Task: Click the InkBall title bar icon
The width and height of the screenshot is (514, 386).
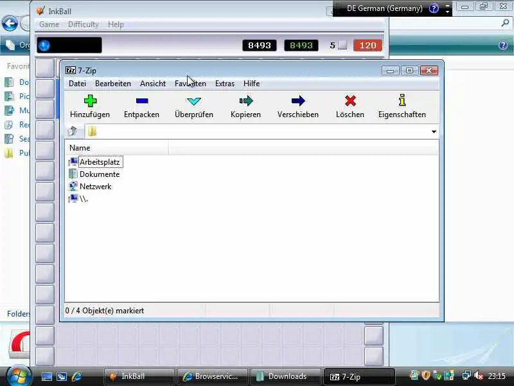Action: (x=40, y=11)
